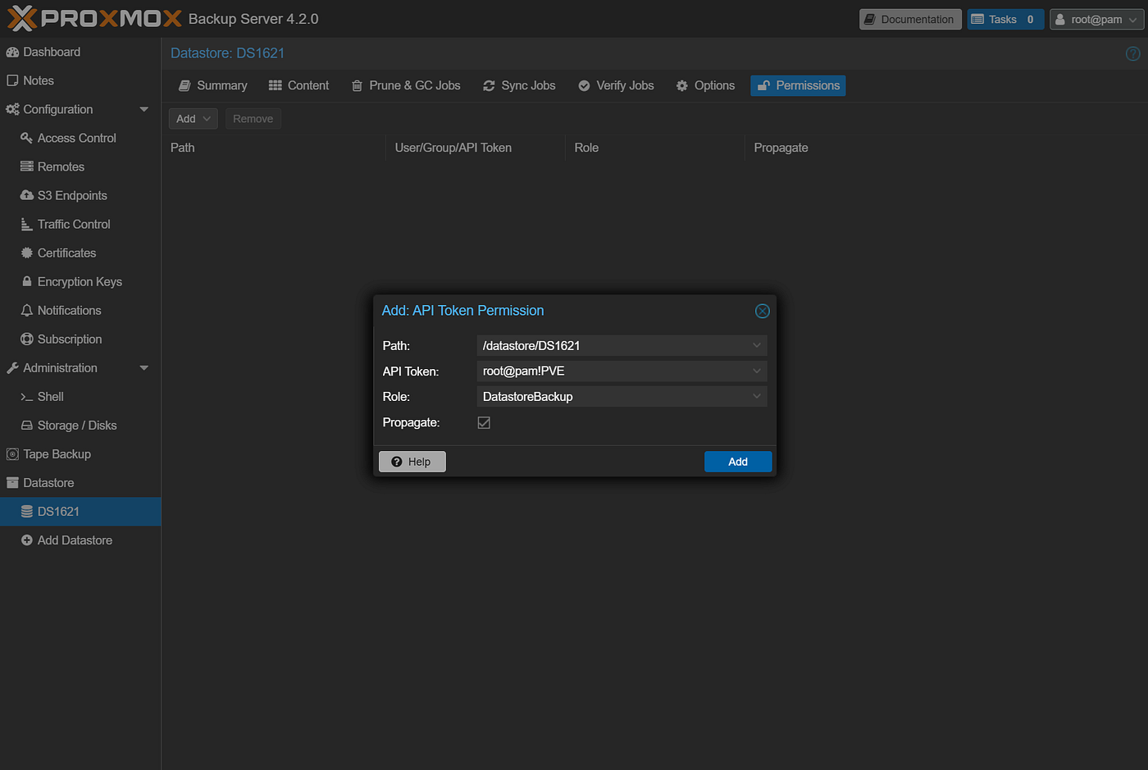Switch to the Sync Jobs tab

[519, 85]
